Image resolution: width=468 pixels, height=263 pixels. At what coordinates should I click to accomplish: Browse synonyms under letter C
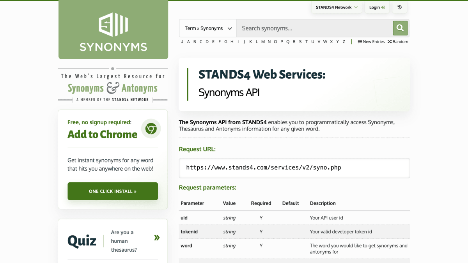pos(201,42)
